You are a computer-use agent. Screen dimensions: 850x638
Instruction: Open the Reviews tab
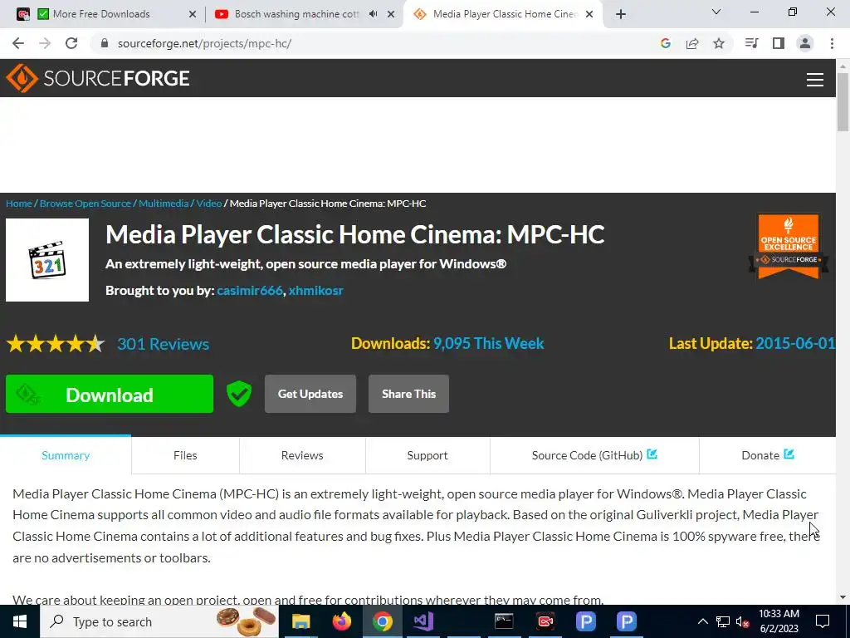pos(302,455)
